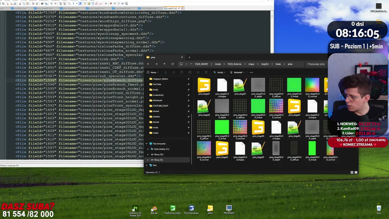Open the PROGRAMY desktop folder

click(x=229, y=210)
